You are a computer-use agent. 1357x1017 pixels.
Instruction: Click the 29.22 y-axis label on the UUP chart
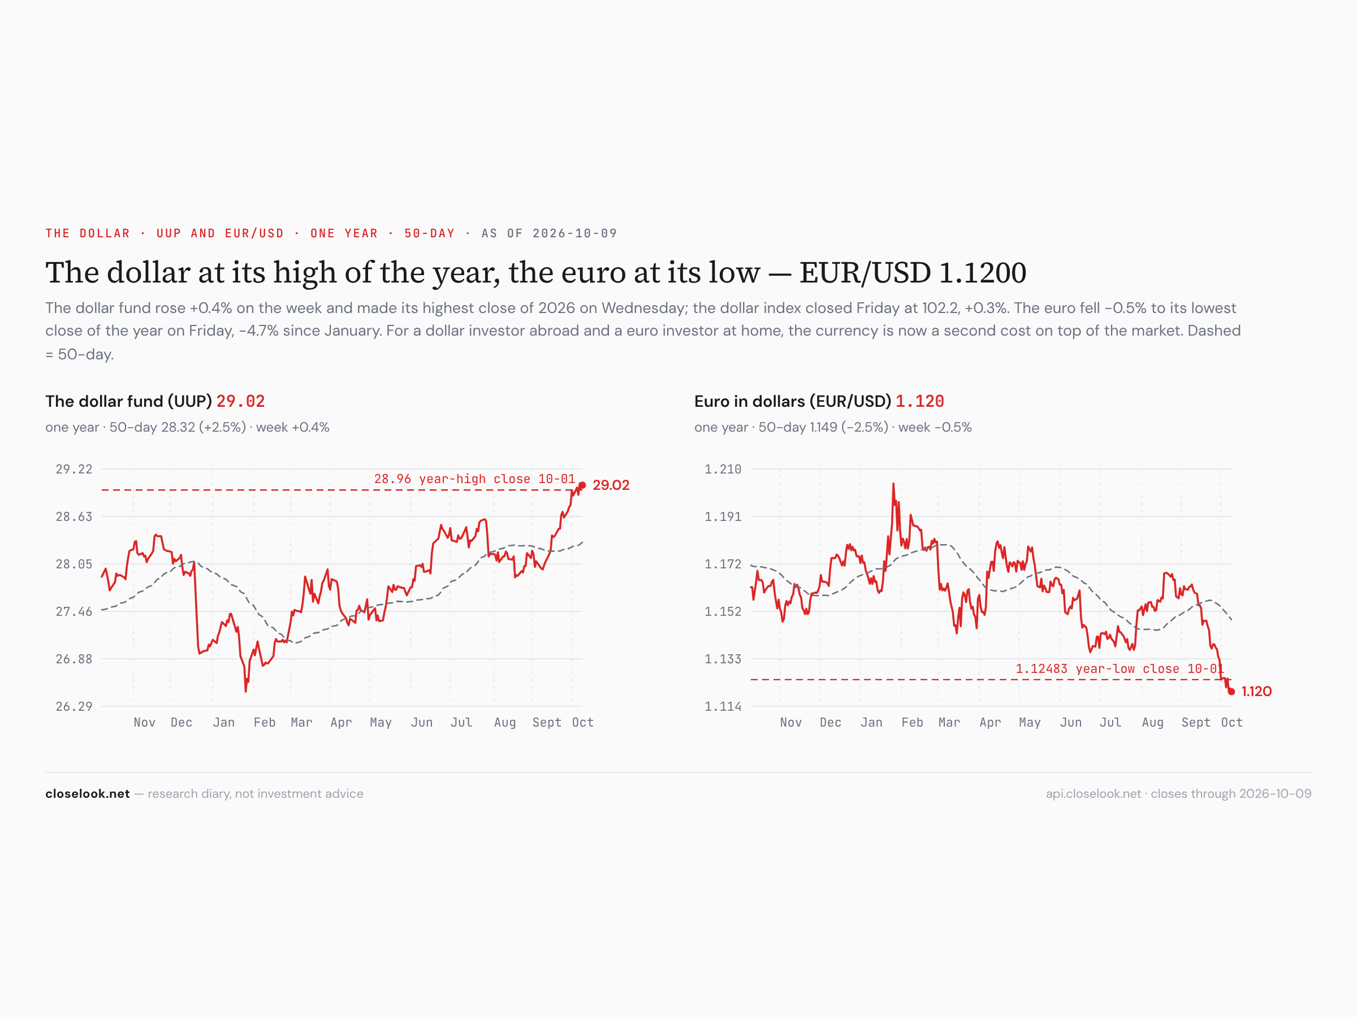[74, 469]
